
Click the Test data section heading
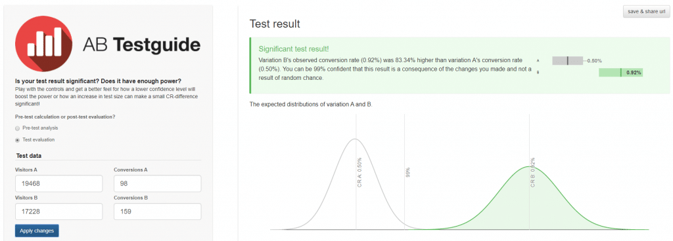[29, 156]
